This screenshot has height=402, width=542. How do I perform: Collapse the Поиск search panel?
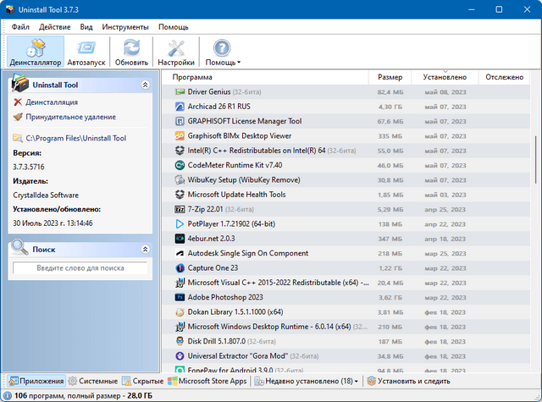point(145,250)
